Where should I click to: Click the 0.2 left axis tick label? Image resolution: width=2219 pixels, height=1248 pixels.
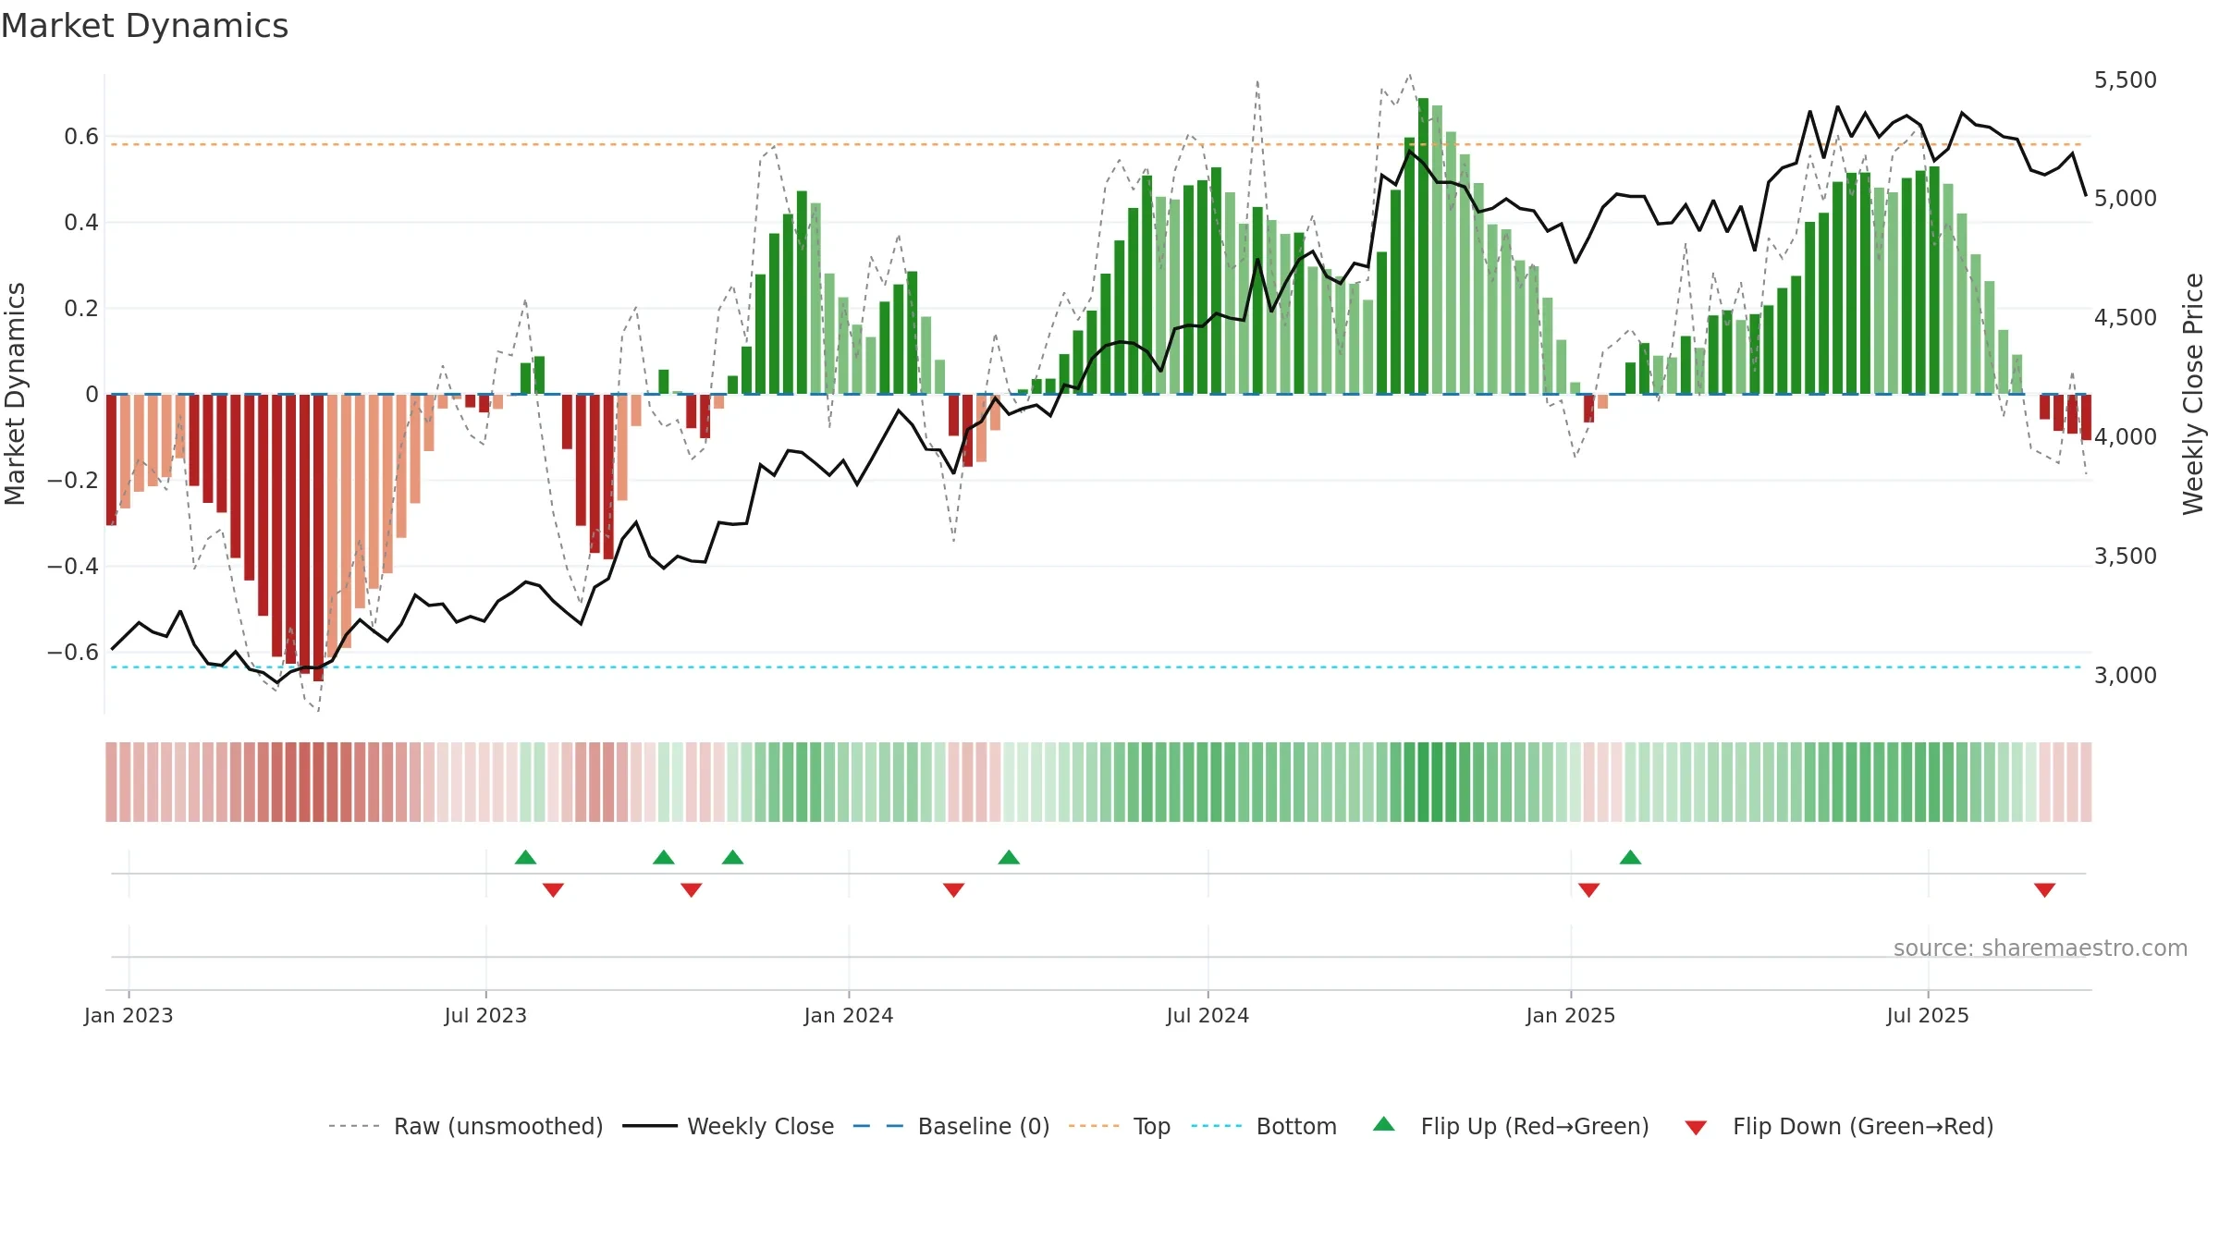pos(81,308)
